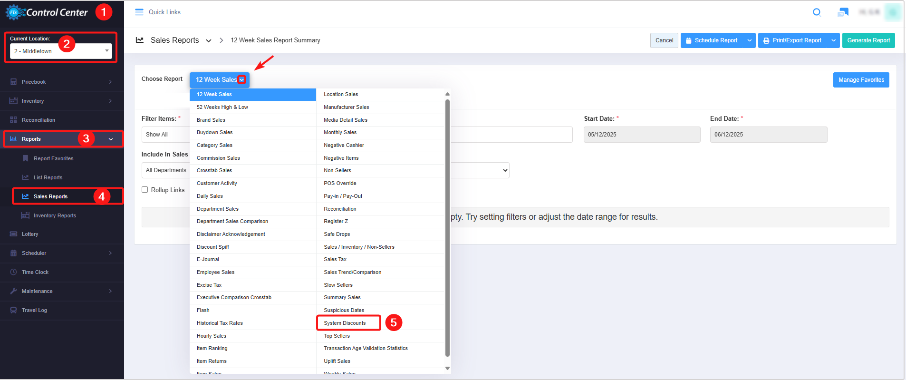Click the Quick Links hamburger menu icon
This screenshot has width=906, height=380.
(x=139, y=12)
